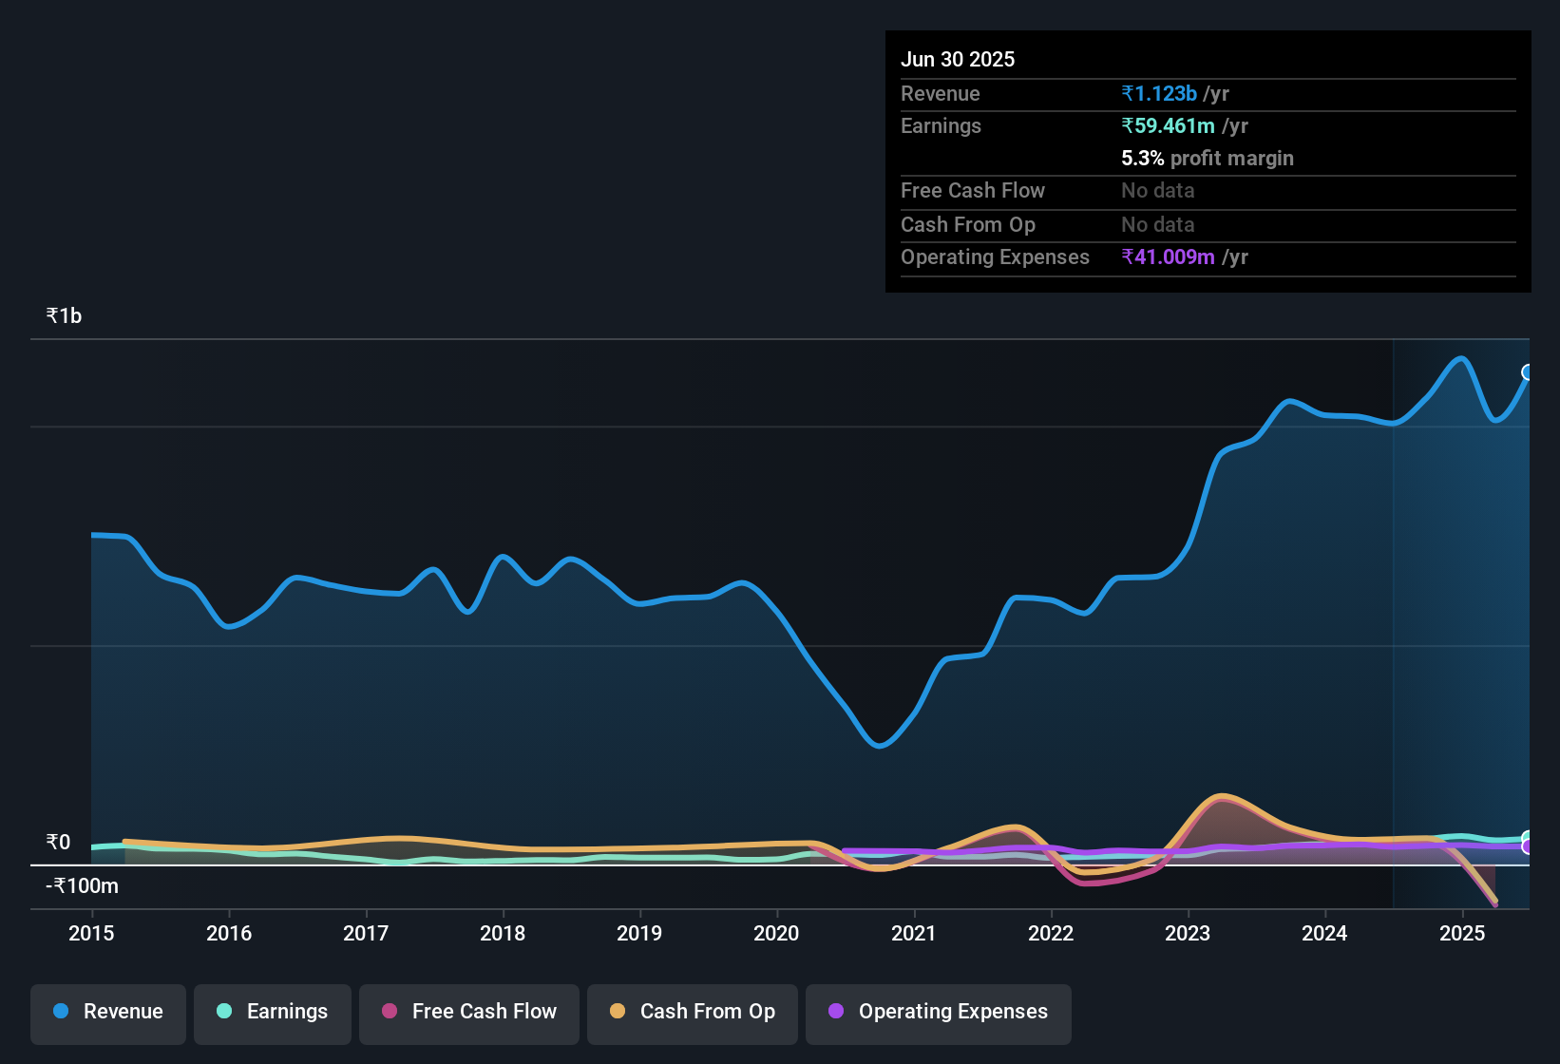Click the pink Free Cash Flow dot
Screen dimensions: 1560x1064
click(x=390, y=1011)
